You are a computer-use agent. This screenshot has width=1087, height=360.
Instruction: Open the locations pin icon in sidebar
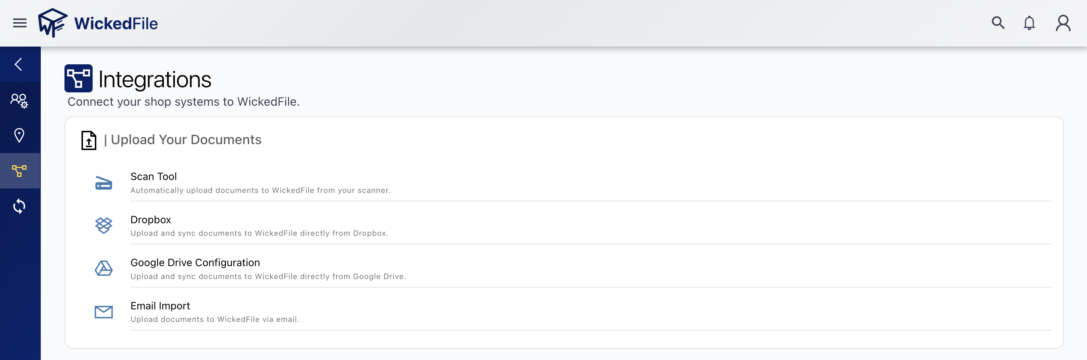tap(19, 135)
